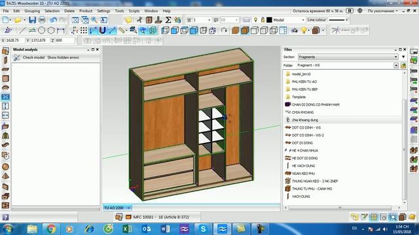419x235 pixels.
Task: Click the rotate view arrow icon
Action: 224,31
